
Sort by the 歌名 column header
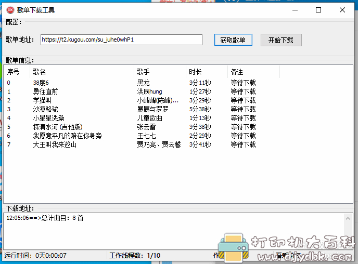[x=82, y=72]
